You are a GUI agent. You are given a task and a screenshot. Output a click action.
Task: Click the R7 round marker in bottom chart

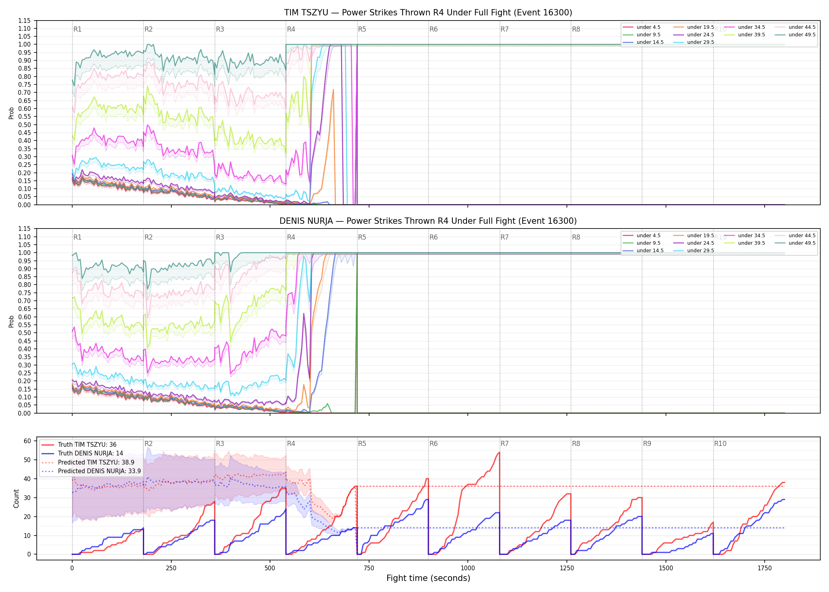pos(505,444)
